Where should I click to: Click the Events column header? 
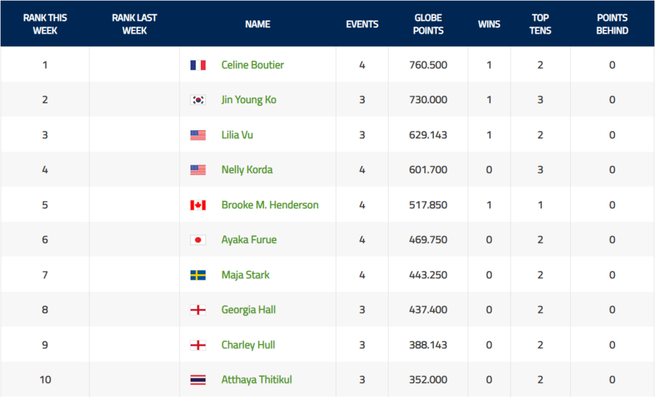[x=362, y=24]
